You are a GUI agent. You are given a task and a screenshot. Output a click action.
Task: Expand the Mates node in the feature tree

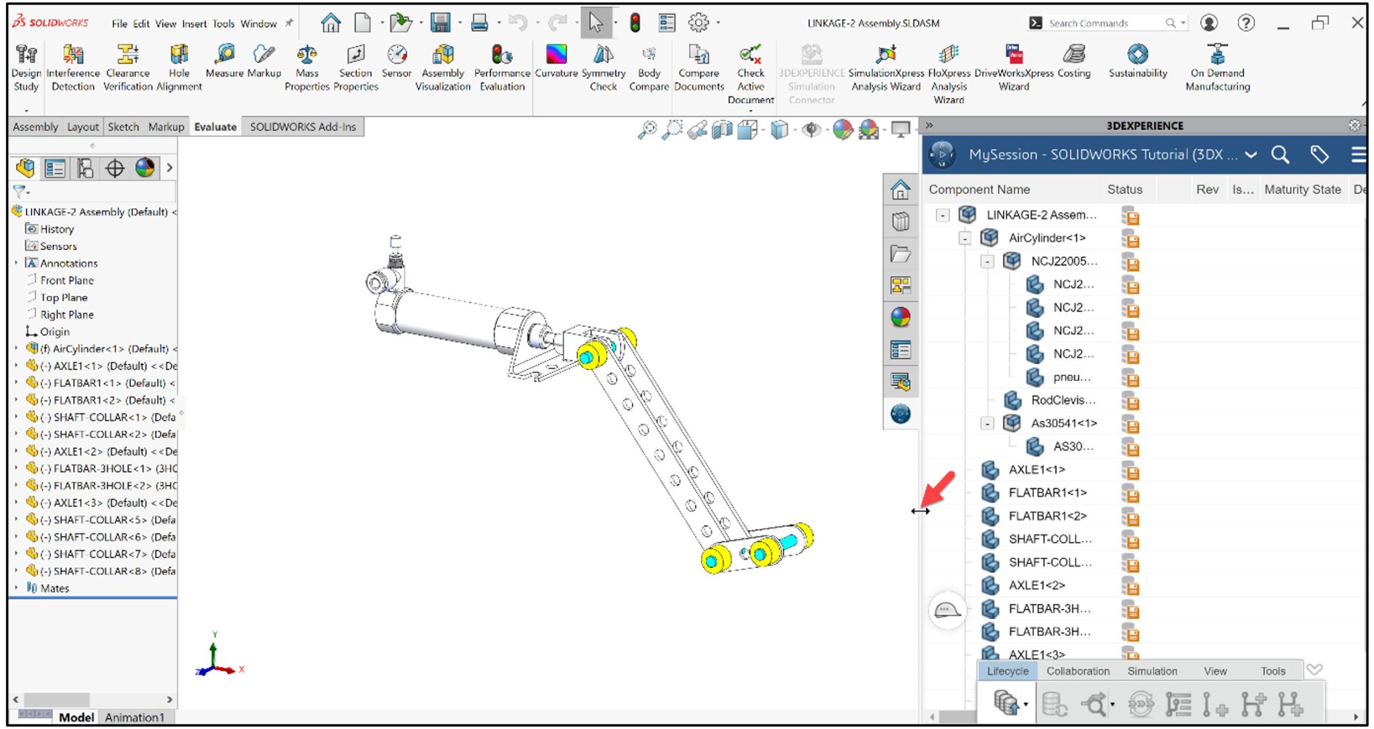(17, 588)
